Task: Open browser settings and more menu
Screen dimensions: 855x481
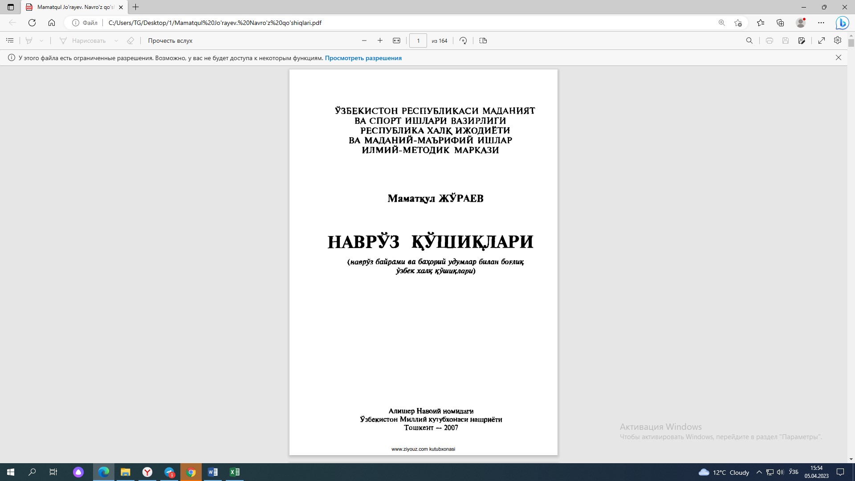Action: 822,22
